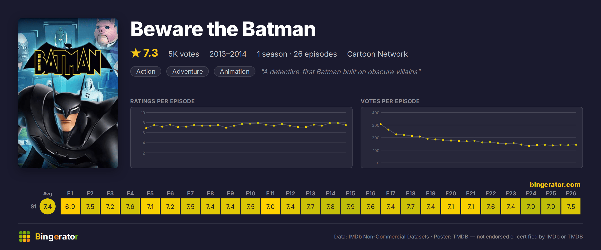This screenshot has width=601, height=250.
Task: Click the Bingerator brand name
Action: pos(57,236)
